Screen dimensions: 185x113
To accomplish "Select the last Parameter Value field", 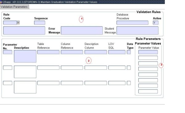I will tap(148, 91).
